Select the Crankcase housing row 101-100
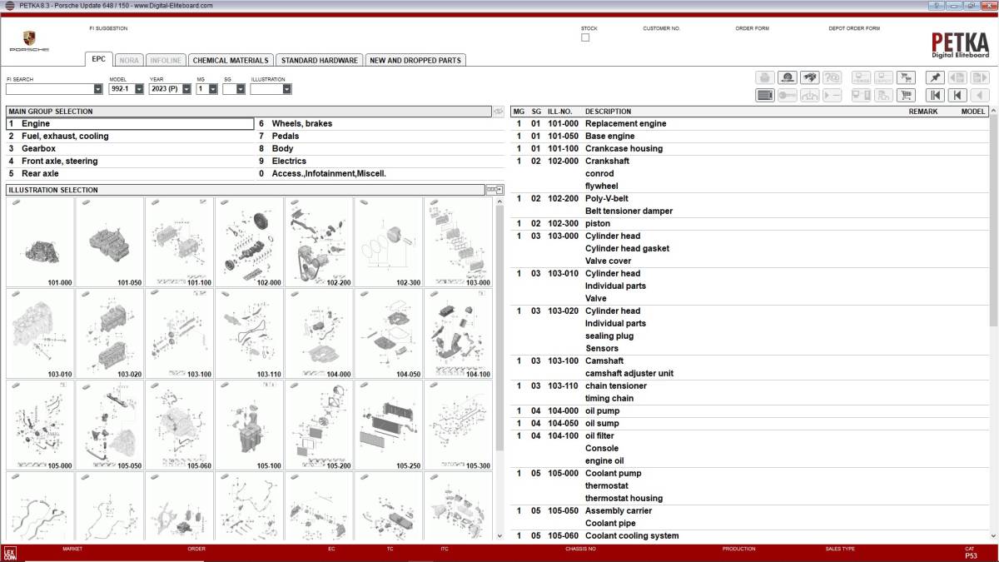This screenshot has width=999, height=562. [624, 148]
